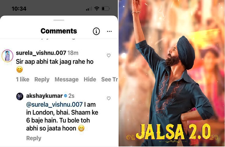
Task: Tap the battery status icon
Action: (105, 8)
